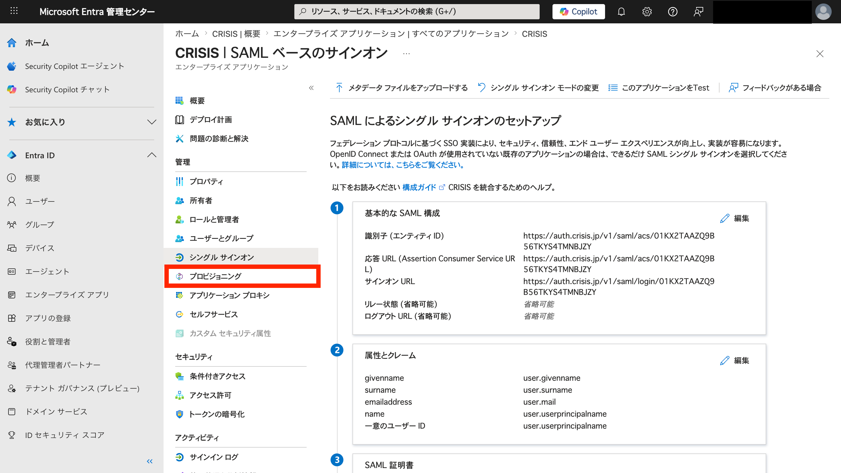Click シングル サインオン モードの変更
Viewport: 841px width, 473px height.
tap(538, 88)
